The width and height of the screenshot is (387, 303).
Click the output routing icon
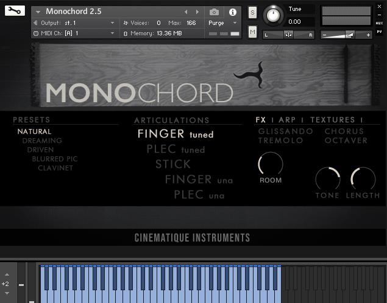coord(35,23)
